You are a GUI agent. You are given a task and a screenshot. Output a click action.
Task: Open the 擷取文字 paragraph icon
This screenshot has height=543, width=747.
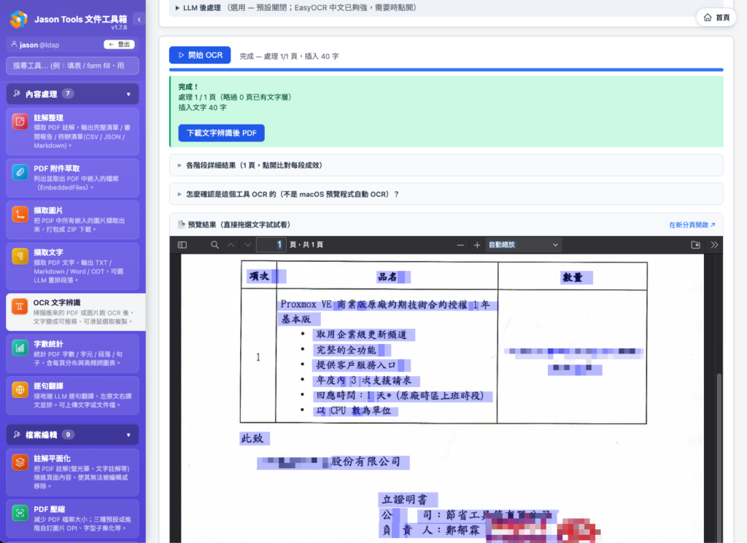tap(20, 256)
